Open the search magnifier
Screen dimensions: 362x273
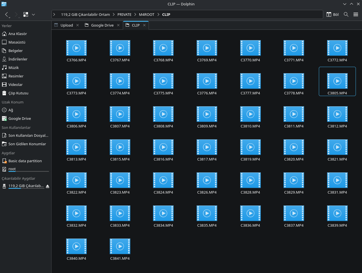click(x=346, y=14)
